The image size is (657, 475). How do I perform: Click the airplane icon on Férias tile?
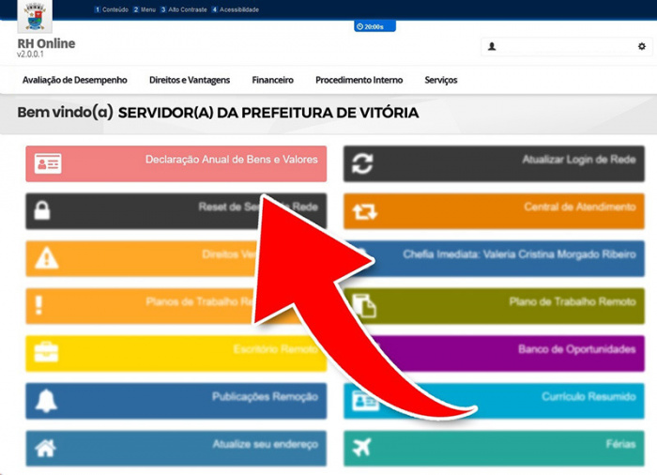[361, 448]
